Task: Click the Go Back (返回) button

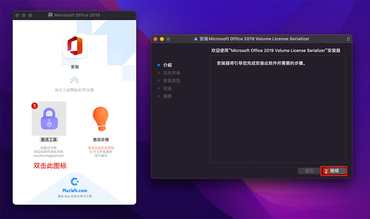Action: point(309,171)
